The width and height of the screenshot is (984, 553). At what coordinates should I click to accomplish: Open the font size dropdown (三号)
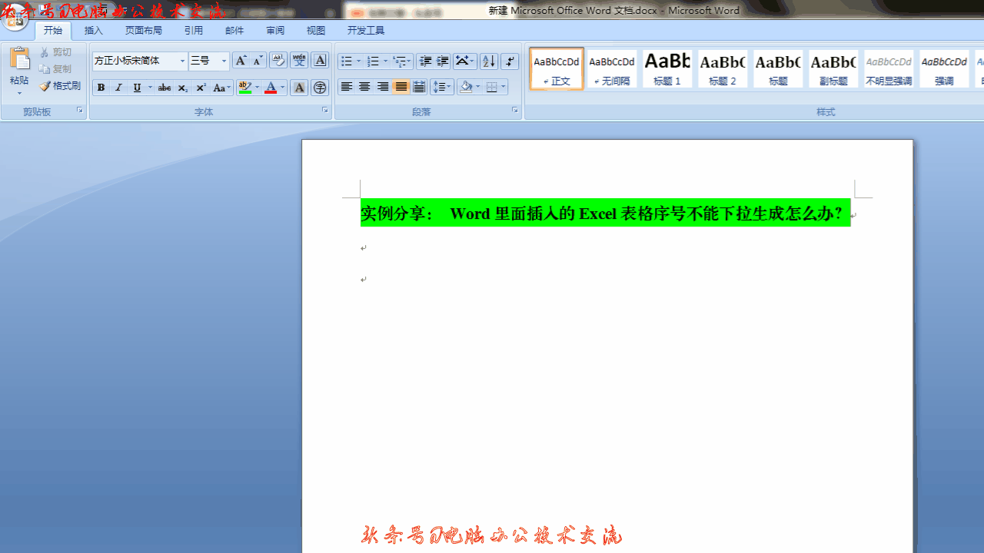click(224, 61)
